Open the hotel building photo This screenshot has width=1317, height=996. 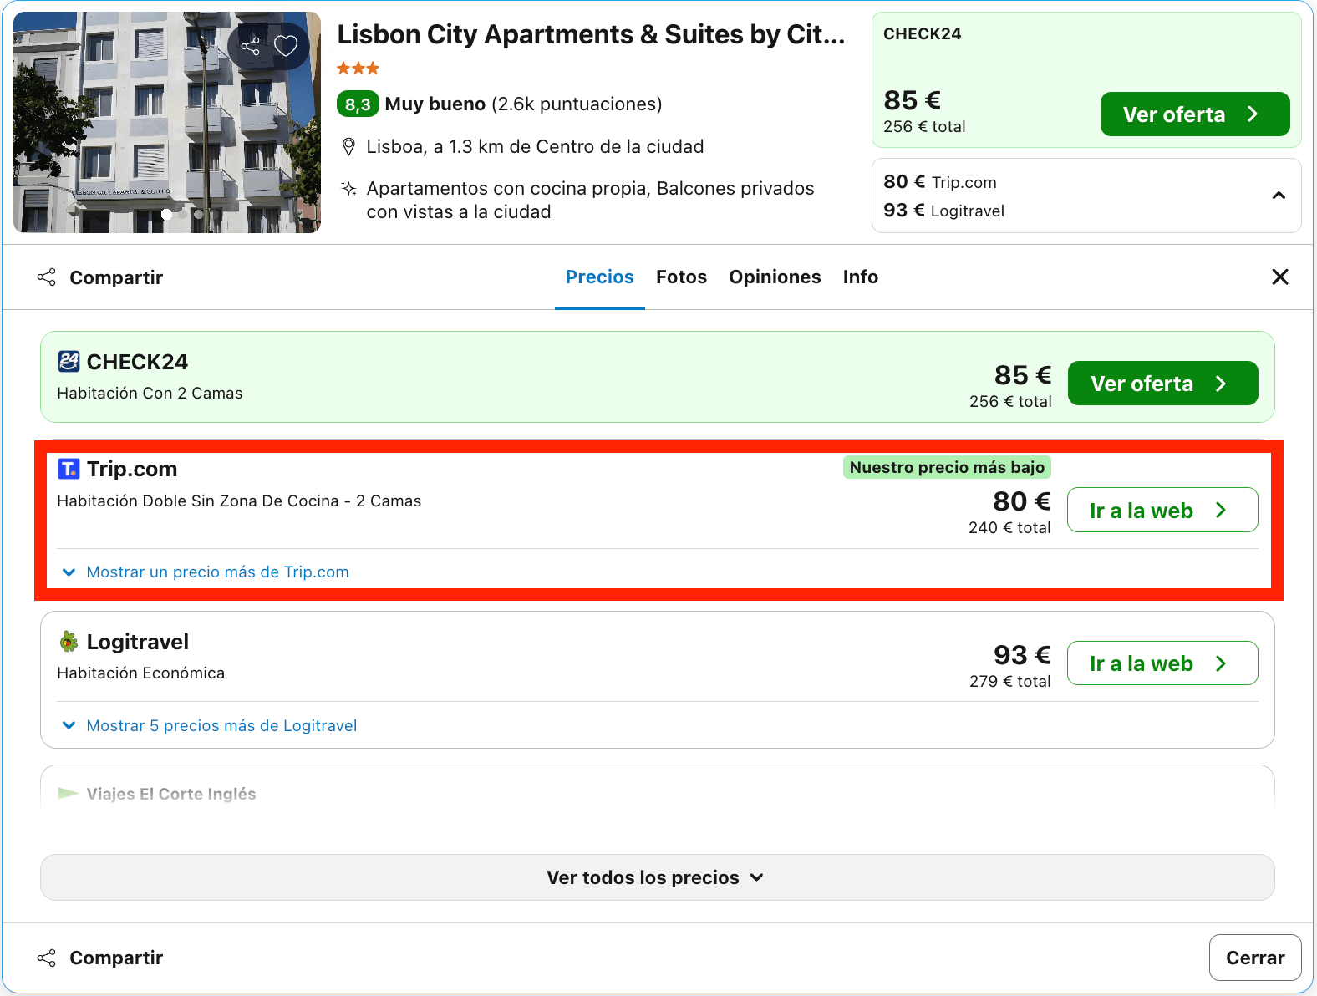pos(167,122)
